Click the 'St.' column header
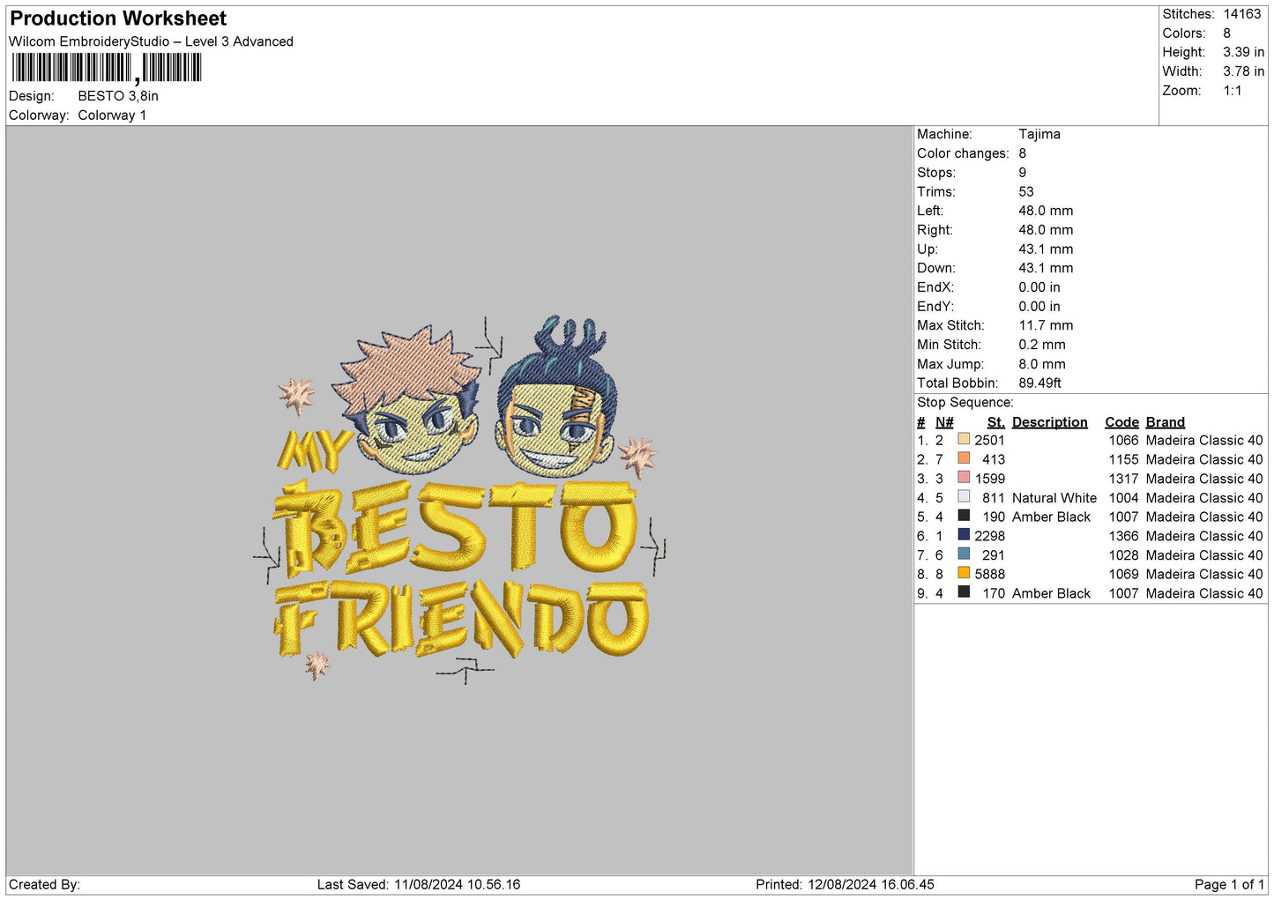 pos(995,422)
